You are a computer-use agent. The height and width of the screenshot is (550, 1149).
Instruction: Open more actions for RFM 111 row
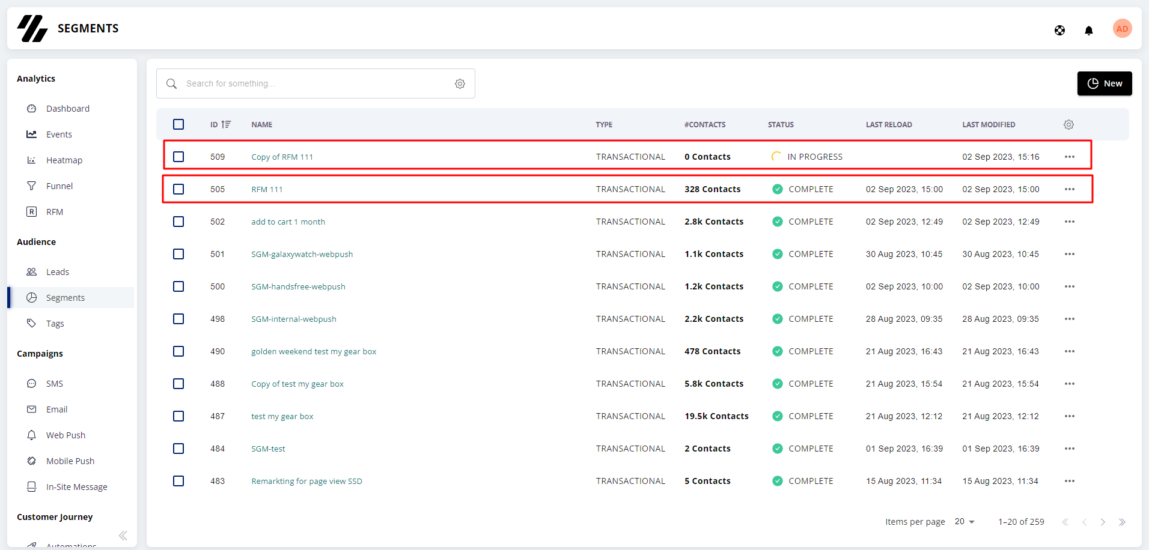click(1070, 189)
